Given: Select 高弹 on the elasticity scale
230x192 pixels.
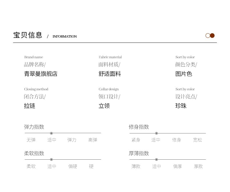Looking at the screenshot, I should (93, 140).
